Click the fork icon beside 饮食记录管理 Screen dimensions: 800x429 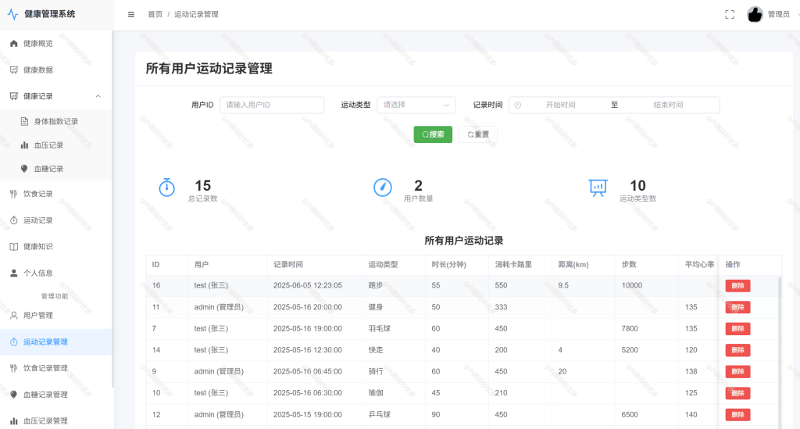pos(14,368)
